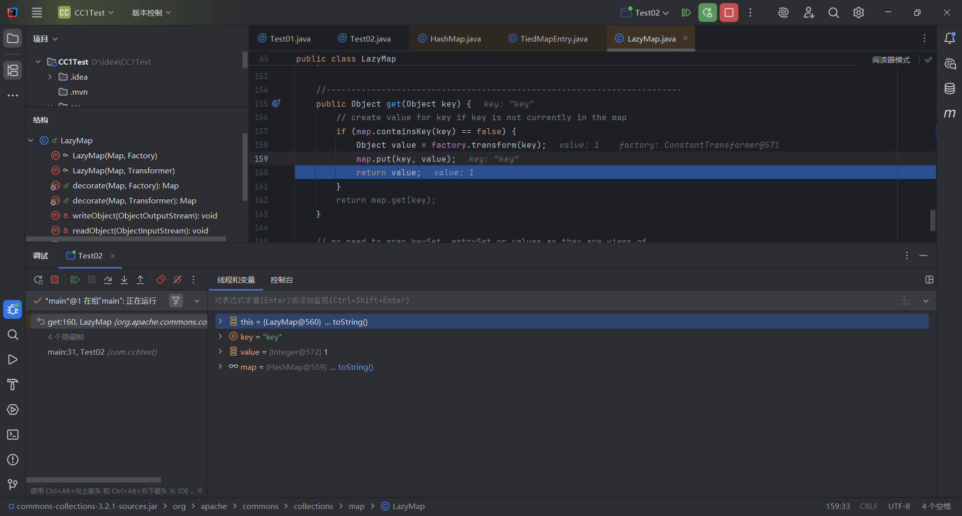This screenshot has width=962, height=516.
Task: Open the CC1Test project dropdown
Action: click(x=86, y=13)
